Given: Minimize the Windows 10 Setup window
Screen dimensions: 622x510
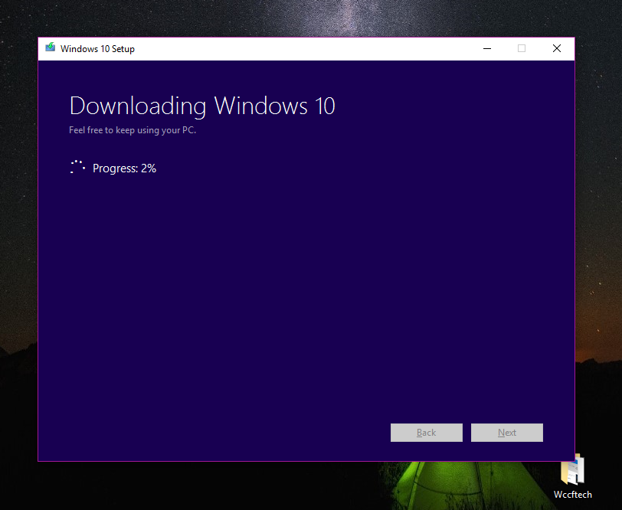Looking at the screenshot, I should tap(487, 48).
